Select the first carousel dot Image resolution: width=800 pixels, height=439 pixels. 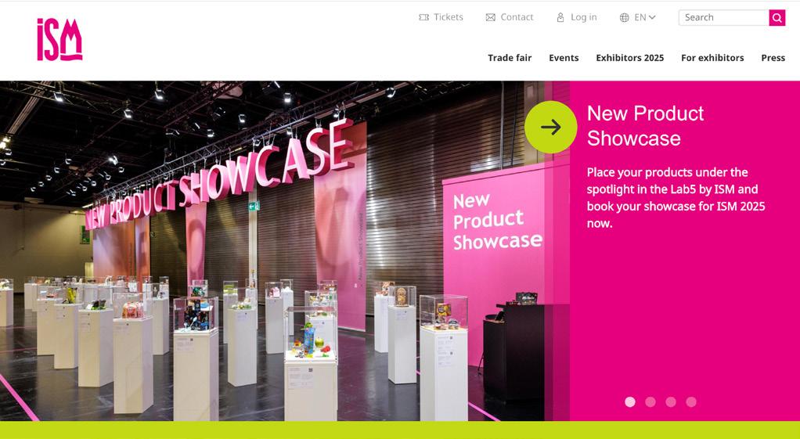point(630,401)
